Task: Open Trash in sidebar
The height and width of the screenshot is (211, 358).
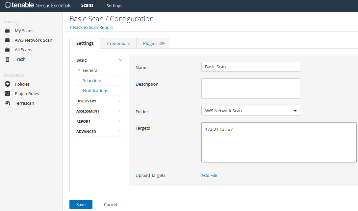Action: pos(20,59)
